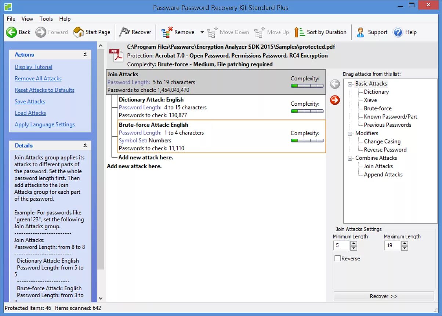Click Symbol Set link in Brute-force Attack

[133, 141]
